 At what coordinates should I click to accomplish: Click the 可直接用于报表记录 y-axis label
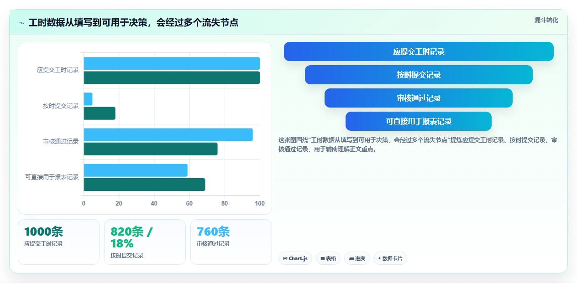click(52, 177)
